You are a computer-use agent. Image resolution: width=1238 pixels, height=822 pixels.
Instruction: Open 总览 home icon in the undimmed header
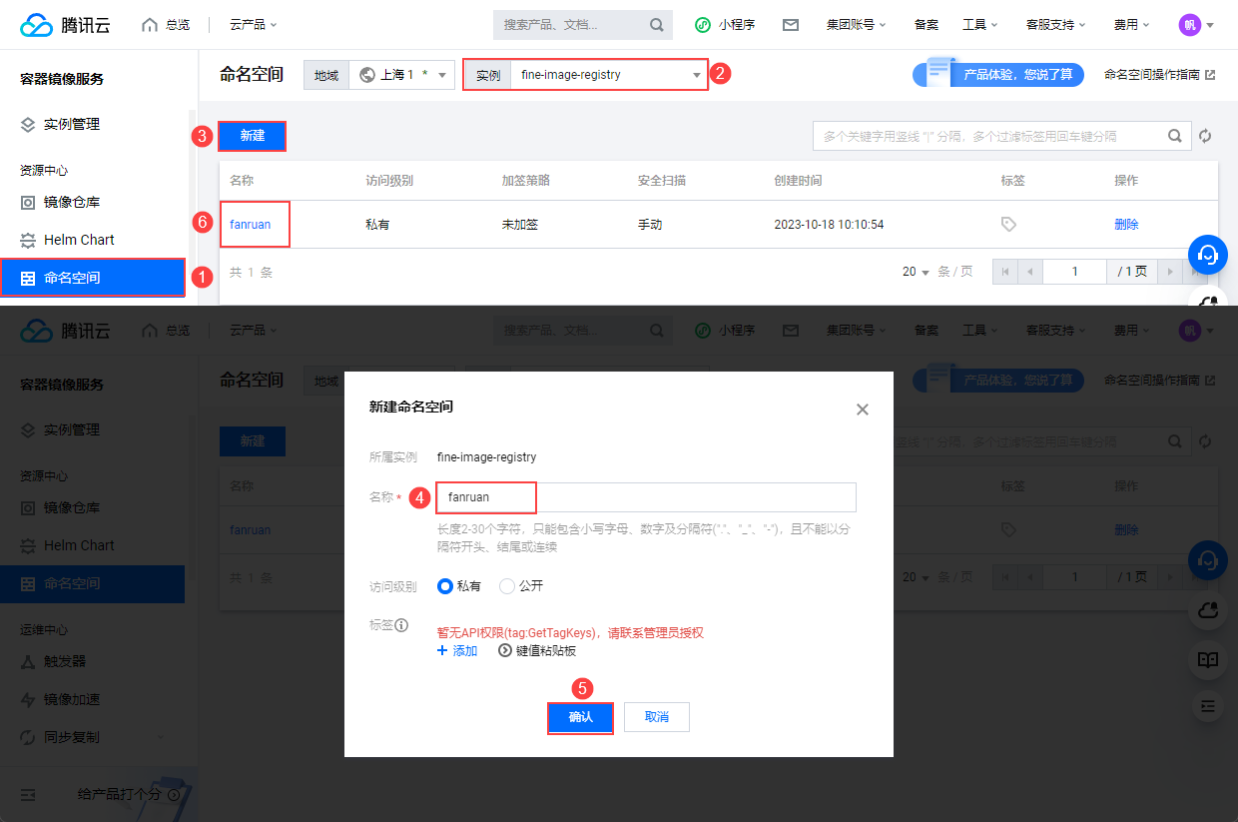point(150,25)
